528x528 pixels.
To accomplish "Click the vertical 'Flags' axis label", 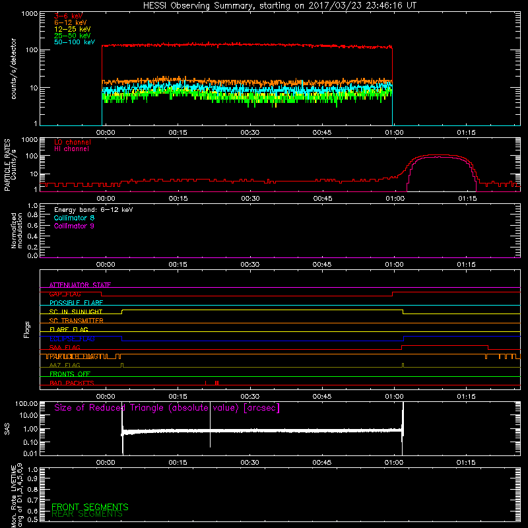I will coord(27,329).
